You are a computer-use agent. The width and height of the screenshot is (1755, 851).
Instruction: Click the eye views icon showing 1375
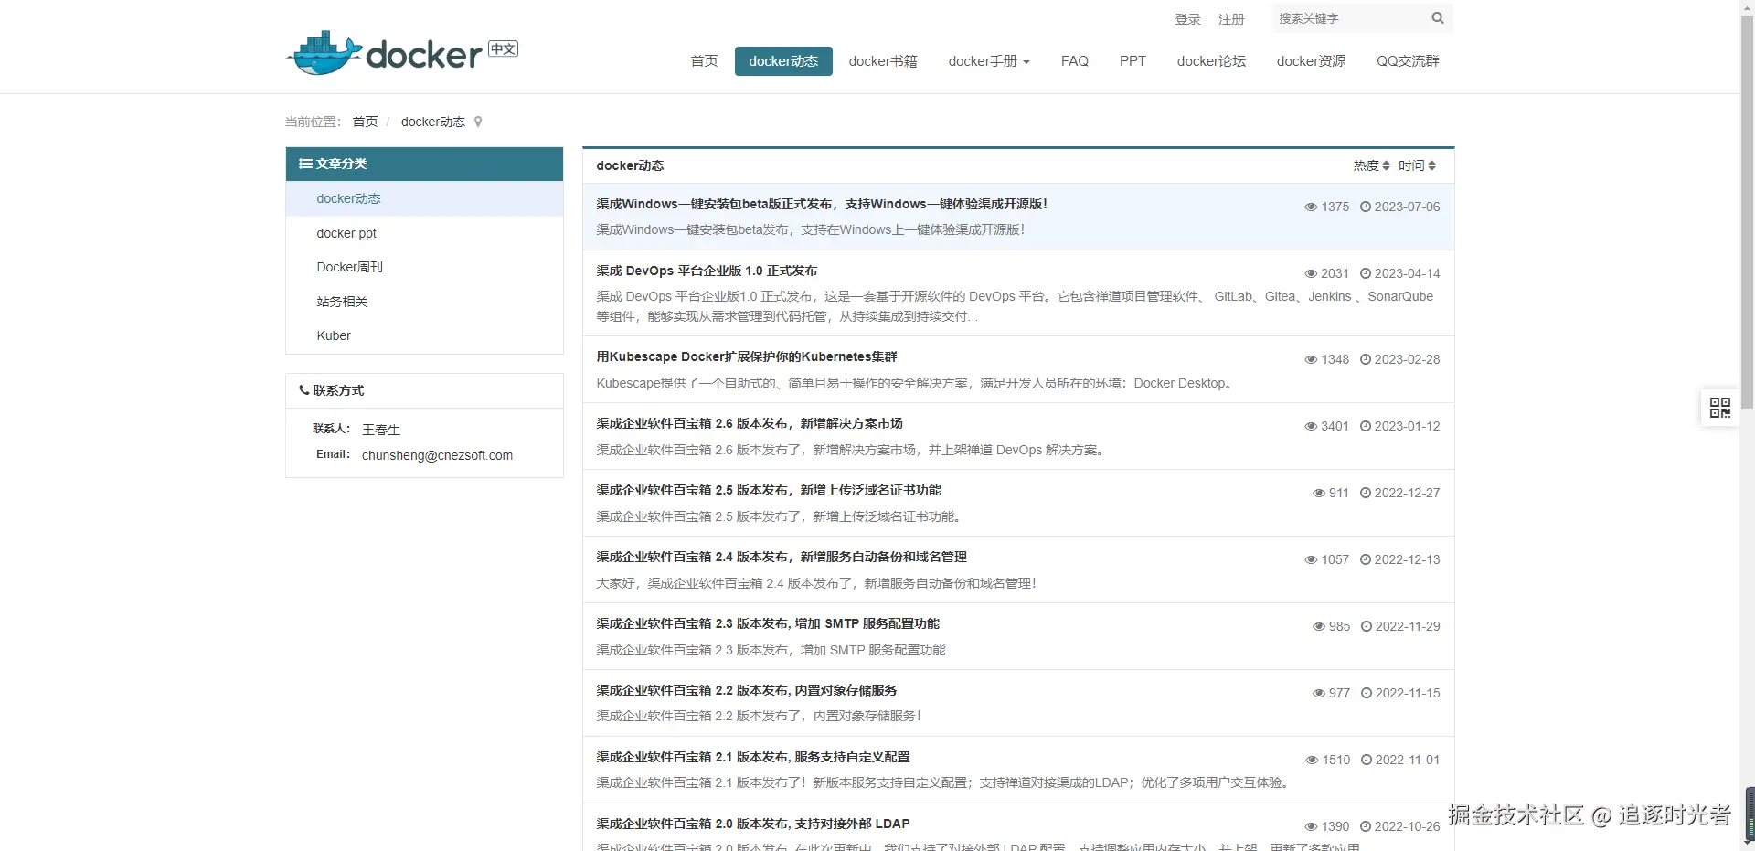[x=1311, y=207]
